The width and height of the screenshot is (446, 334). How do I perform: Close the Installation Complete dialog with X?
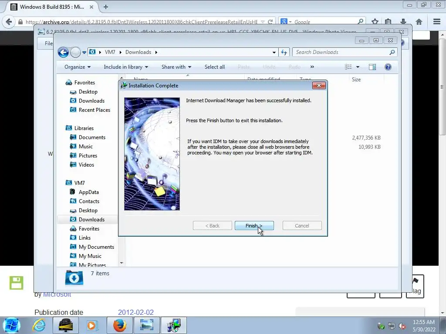click(319, 86)
